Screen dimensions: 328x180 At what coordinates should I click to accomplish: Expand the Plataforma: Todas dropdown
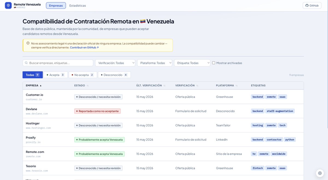tap(155, 63)
